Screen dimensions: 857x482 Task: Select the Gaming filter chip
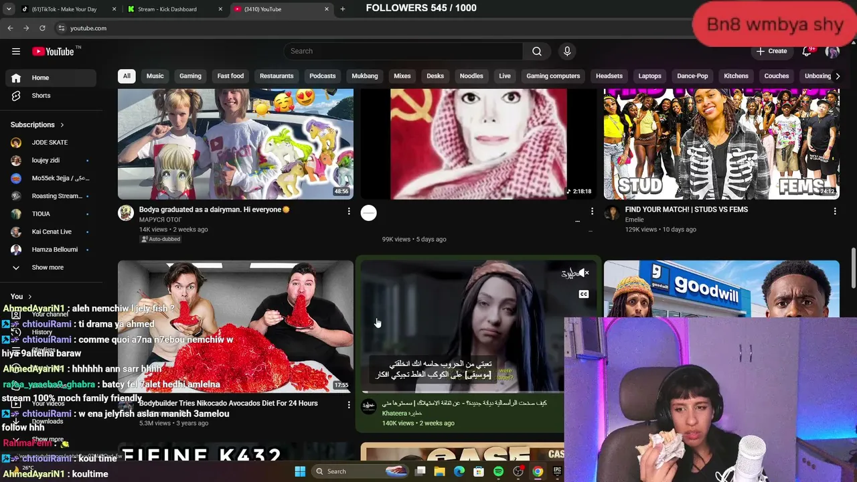tap(190, 76)
